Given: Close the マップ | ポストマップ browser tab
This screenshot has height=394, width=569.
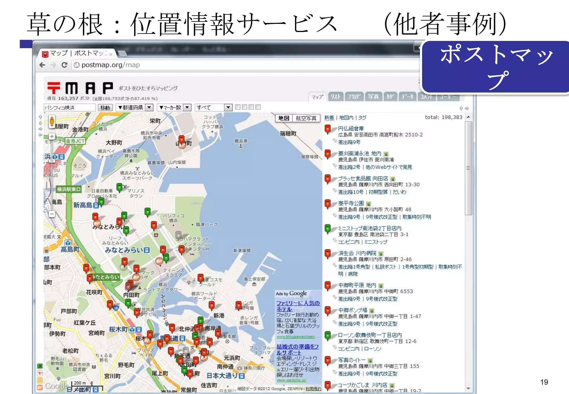Looking at the screenshot, I should tap(111, 54).
